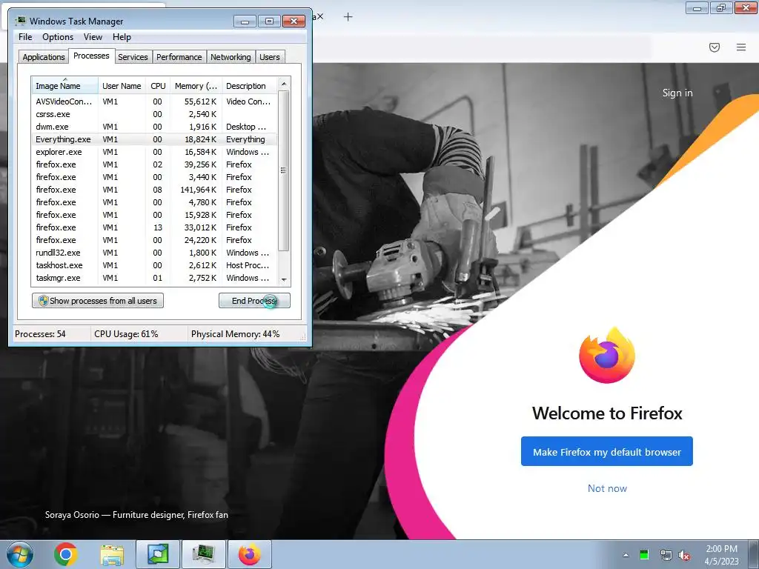
Task: Click CPU Usage: 61% in status bar
Action: tap(126, 334)
